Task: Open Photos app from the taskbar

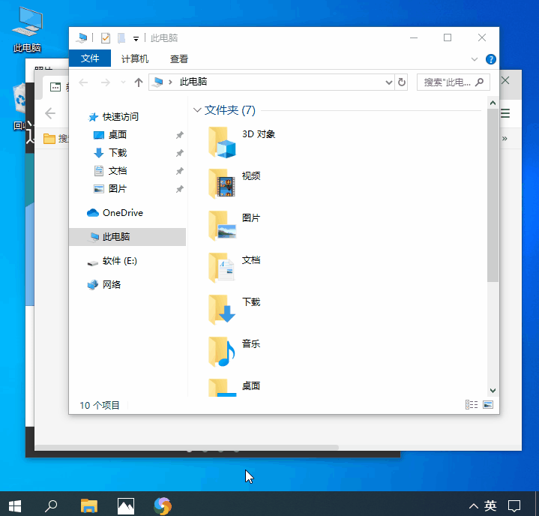Action: click(126, 505)
